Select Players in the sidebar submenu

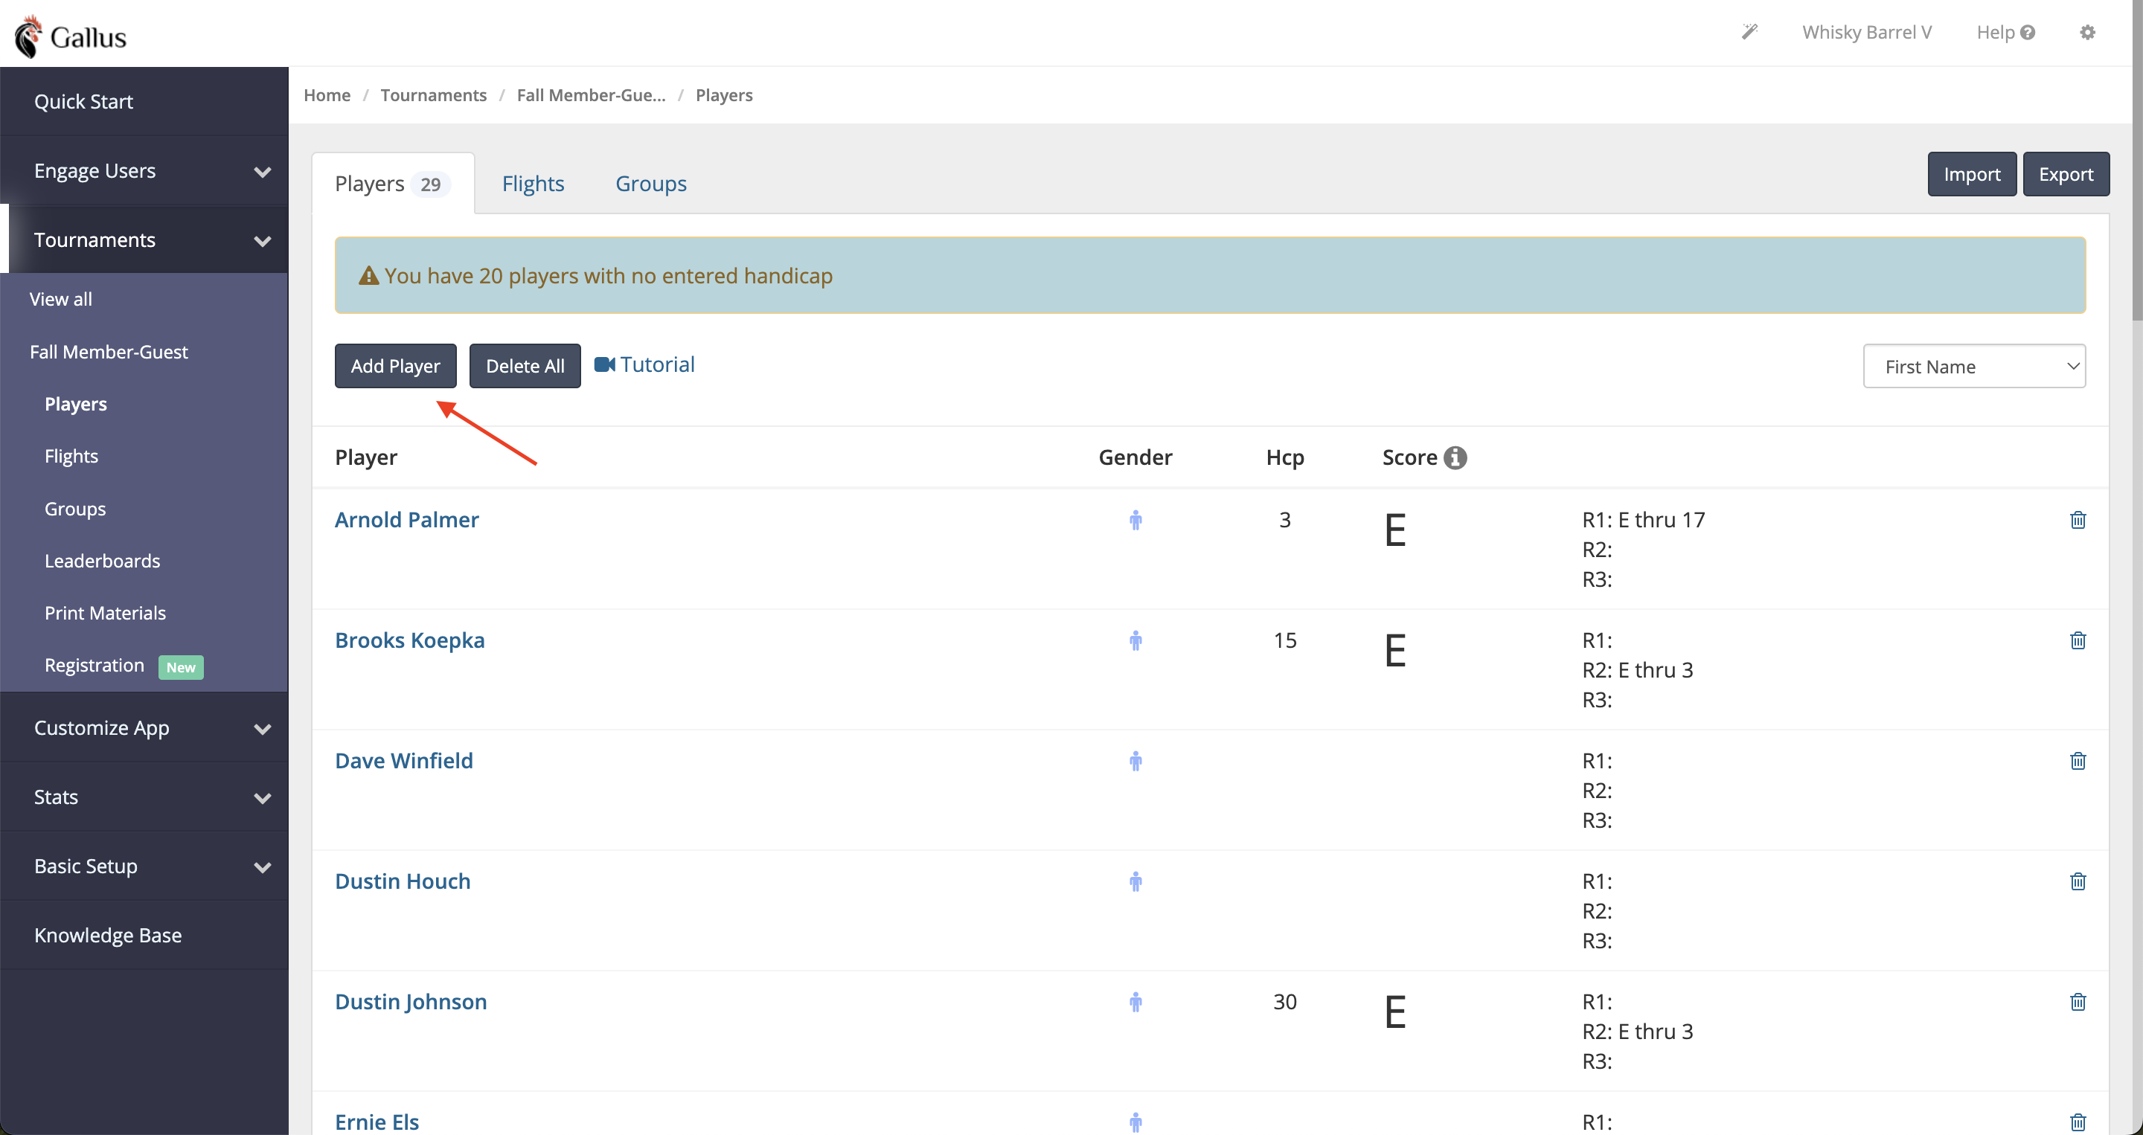point(76,404)
